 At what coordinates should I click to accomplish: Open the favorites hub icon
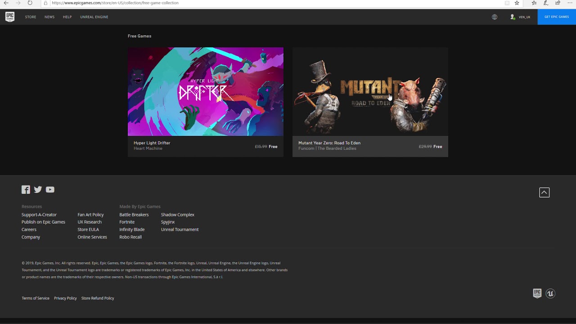tap(534, 3)
